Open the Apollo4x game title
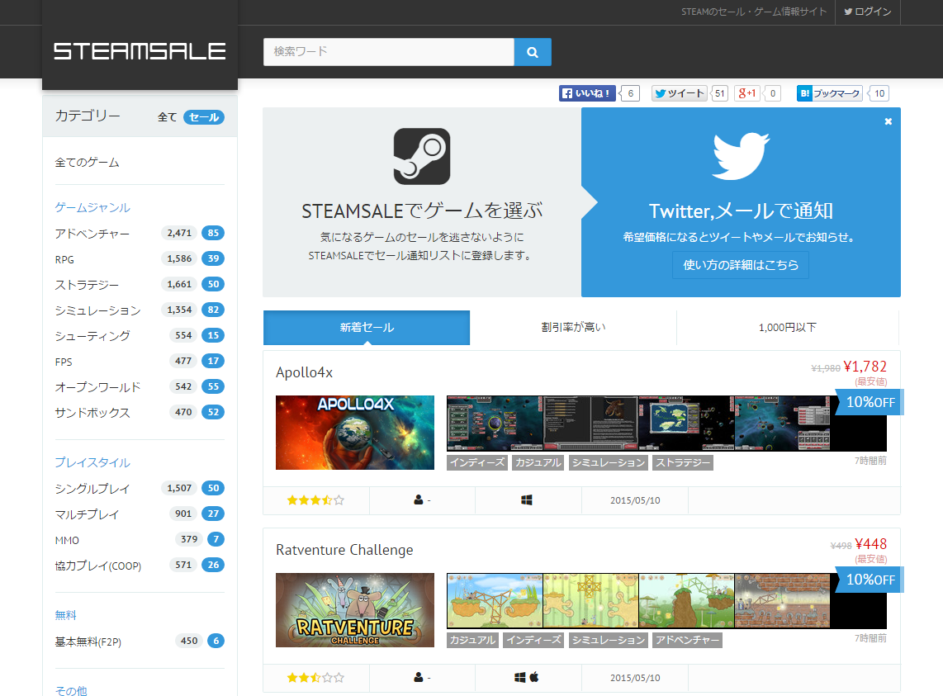The width and height of the screenshot is (943, 696). (305, 372)
